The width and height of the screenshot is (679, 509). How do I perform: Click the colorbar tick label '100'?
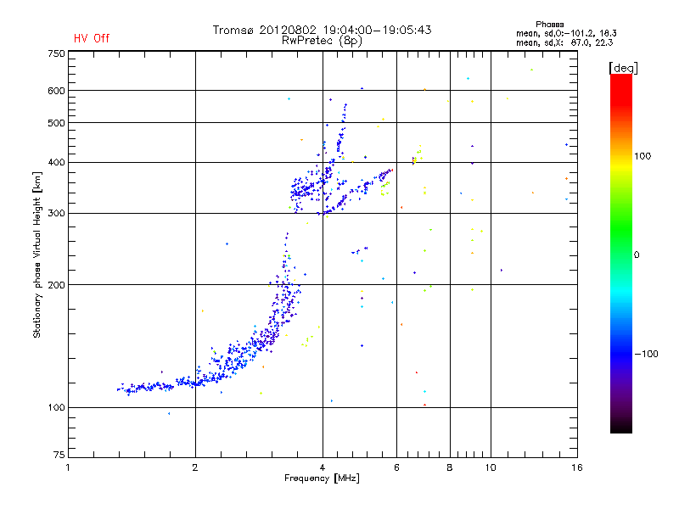643,156
